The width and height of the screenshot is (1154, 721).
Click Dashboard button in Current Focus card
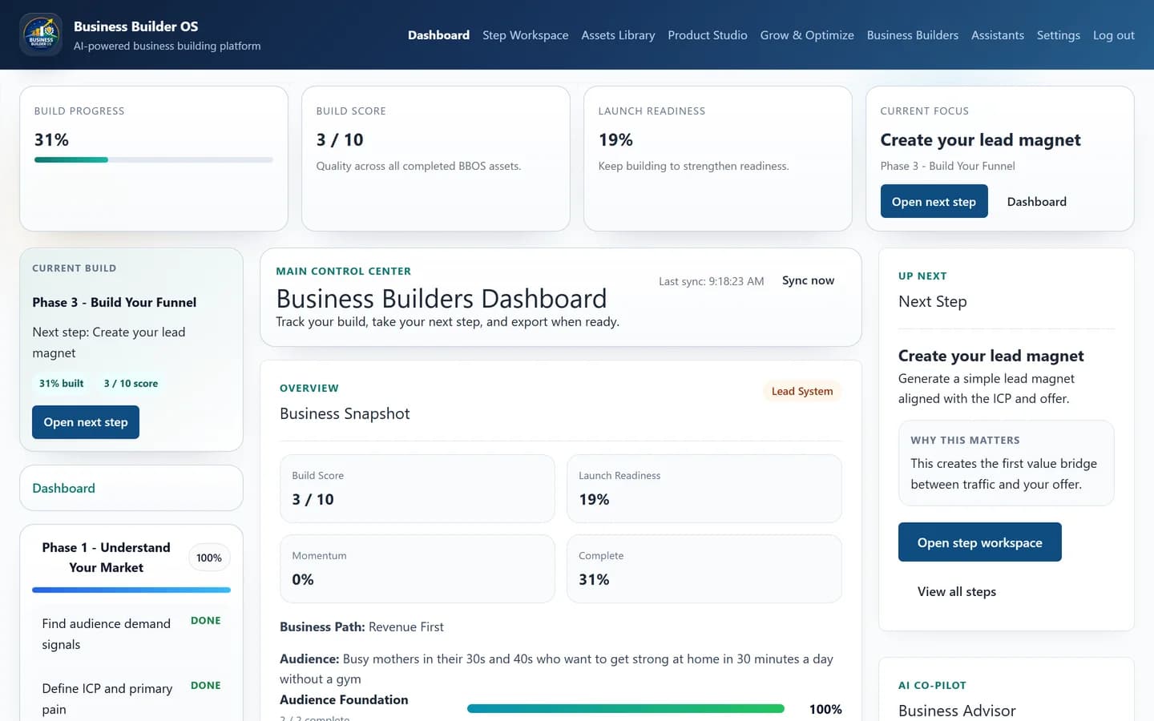click(1036, 201)
